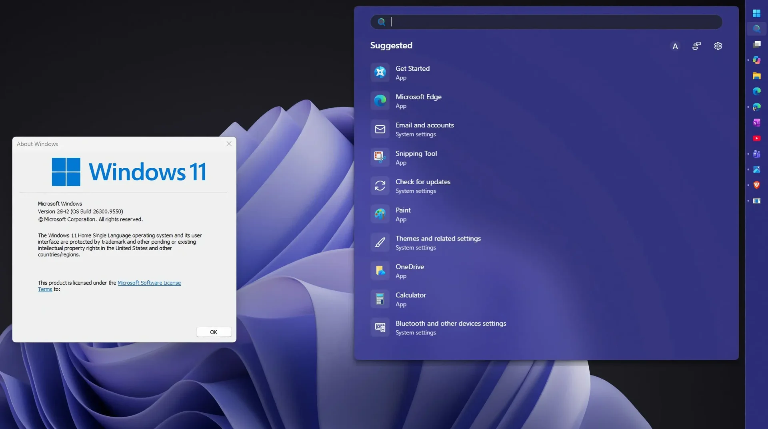
Task: Open Microsoft Teams from the taskbar
Action: [756, 154]
